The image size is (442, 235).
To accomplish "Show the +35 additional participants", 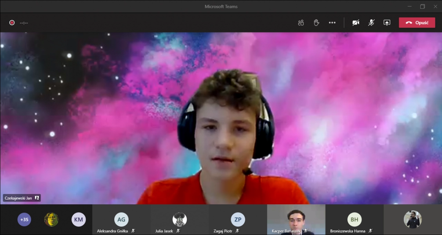I will click(x=24, y=219).
